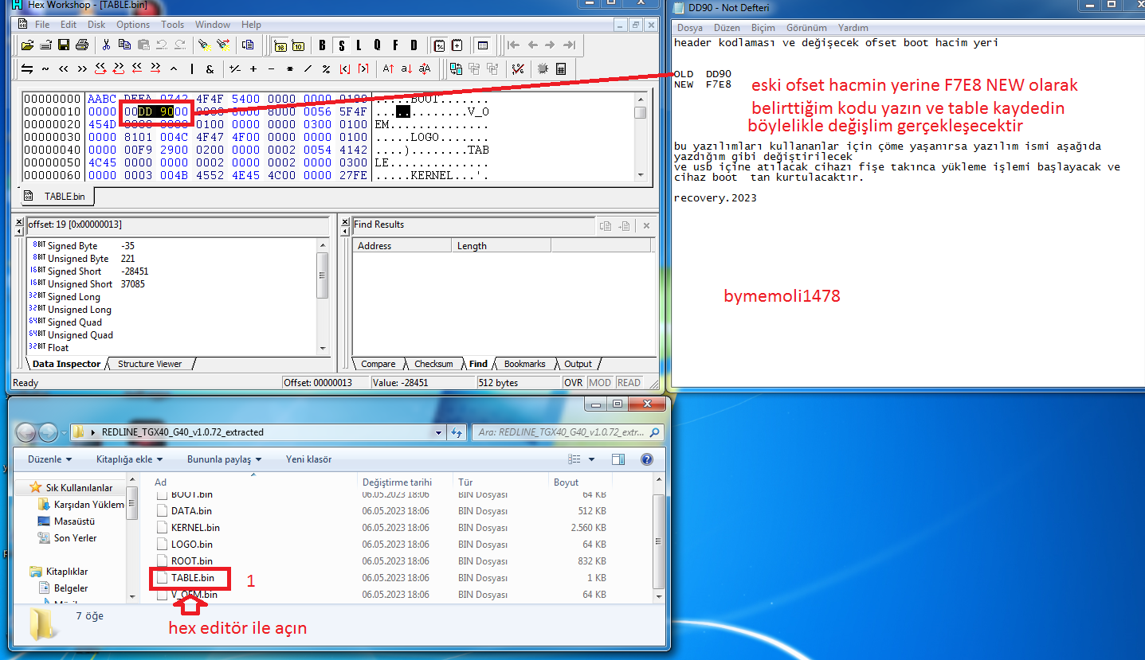Image resolution: width=1145 pixels, height=660 pixels.
Task: Copy selection with the copy icon
Action: [x=123, y=45]
